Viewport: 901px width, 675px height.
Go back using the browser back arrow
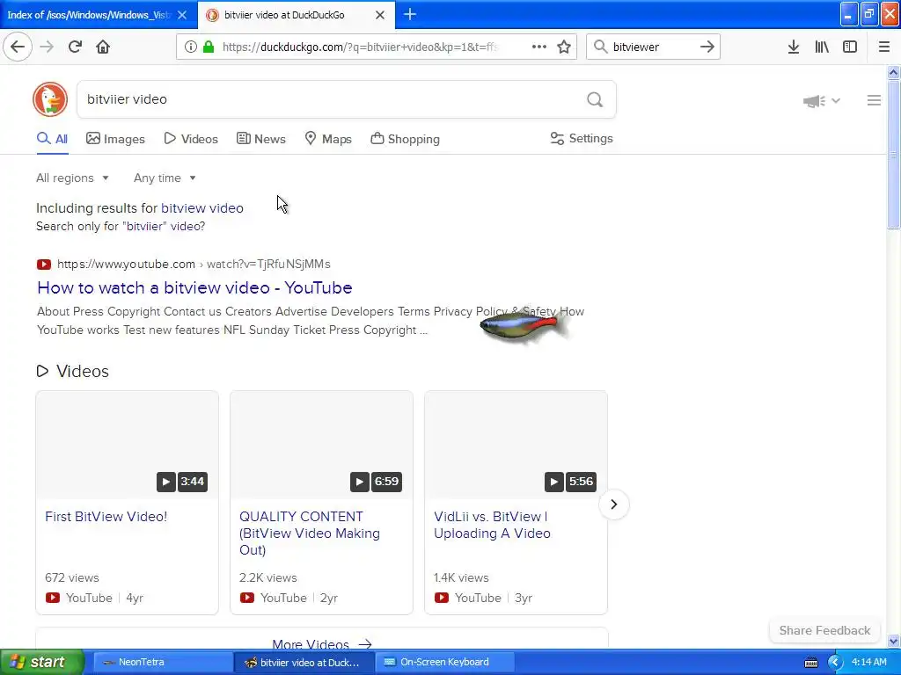click(18, 47)
